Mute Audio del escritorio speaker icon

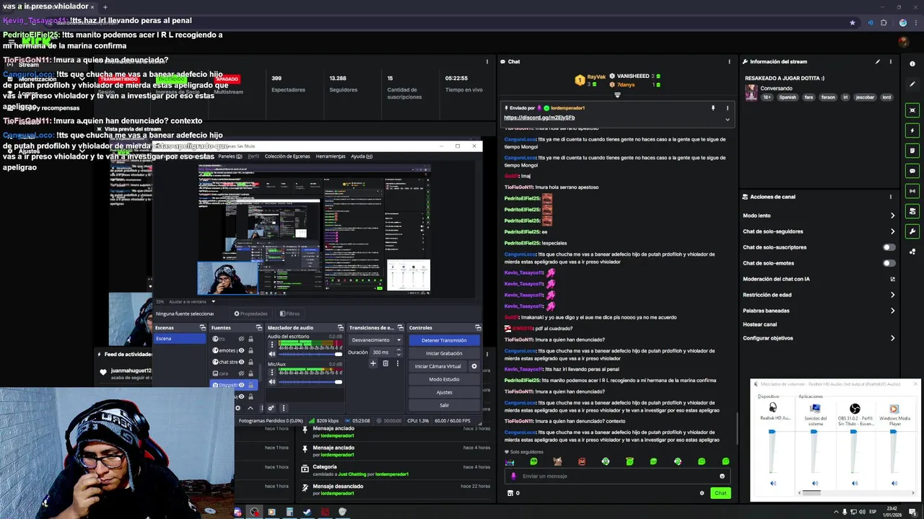point(272,354)
